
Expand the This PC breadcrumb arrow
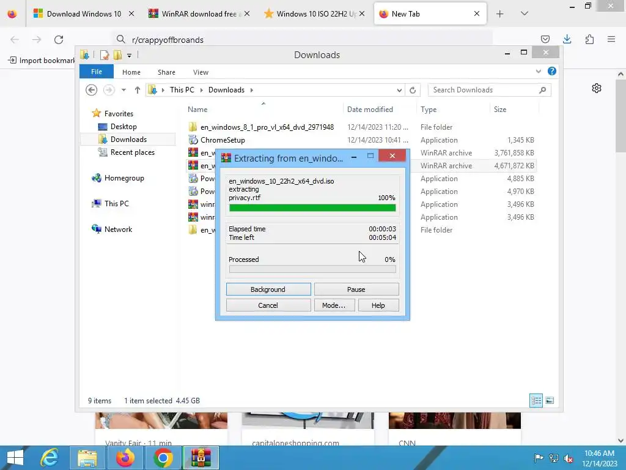coord(201,90)
